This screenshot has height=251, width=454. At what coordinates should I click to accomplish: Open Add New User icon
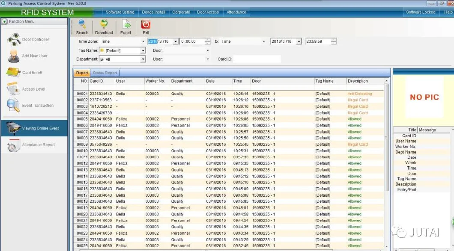[x=14, y=56]
